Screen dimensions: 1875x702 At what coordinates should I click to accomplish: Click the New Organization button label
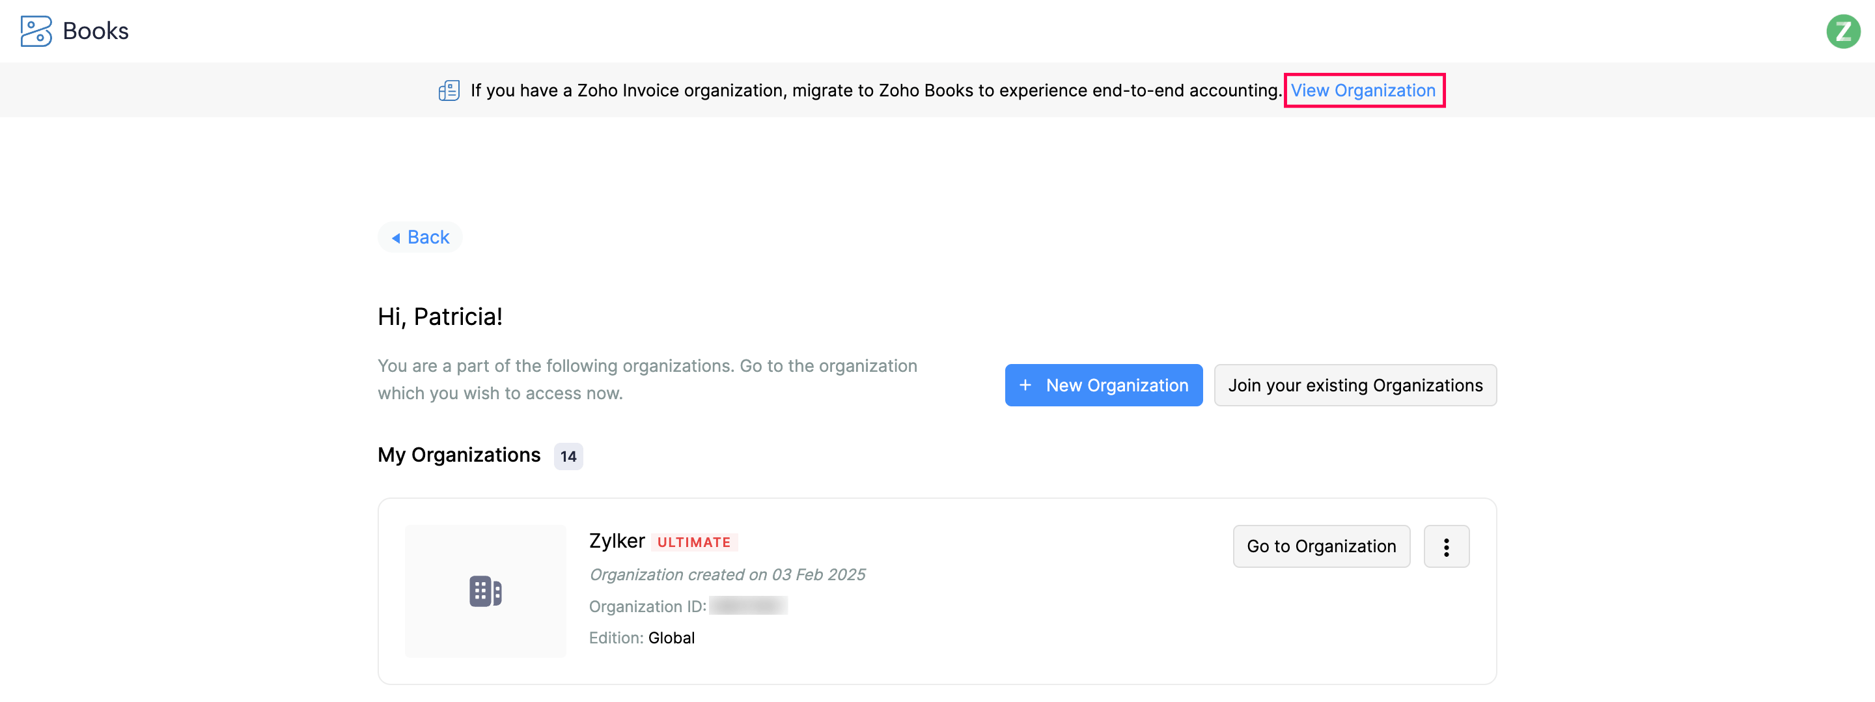point(1117,386)
